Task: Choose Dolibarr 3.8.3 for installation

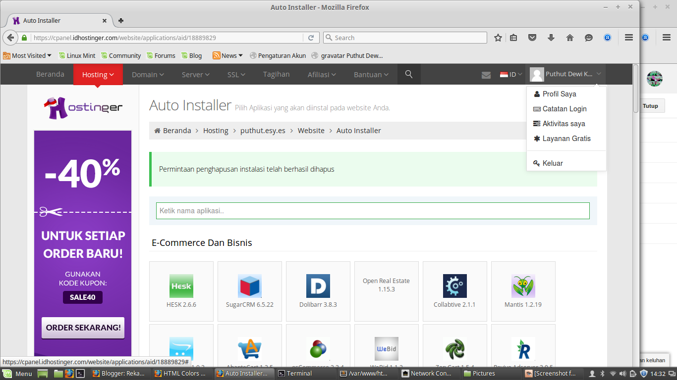Action: coord(318,285)
